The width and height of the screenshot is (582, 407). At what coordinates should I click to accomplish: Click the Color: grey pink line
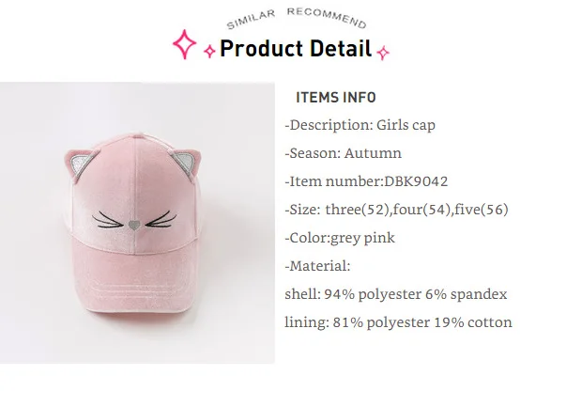click(x=340, y=238)
